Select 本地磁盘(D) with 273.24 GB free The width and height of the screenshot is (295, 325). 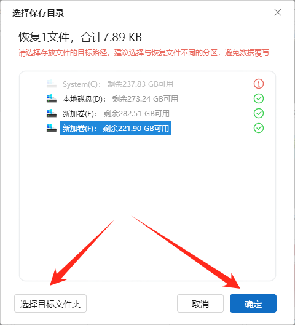click(120, 99)
